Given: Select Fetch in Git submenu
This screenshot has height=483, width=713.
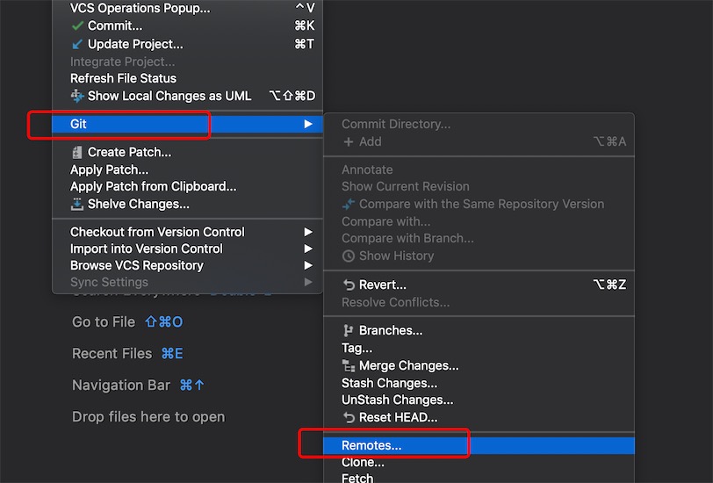Looking at the screenshot, I should point(479,478).
